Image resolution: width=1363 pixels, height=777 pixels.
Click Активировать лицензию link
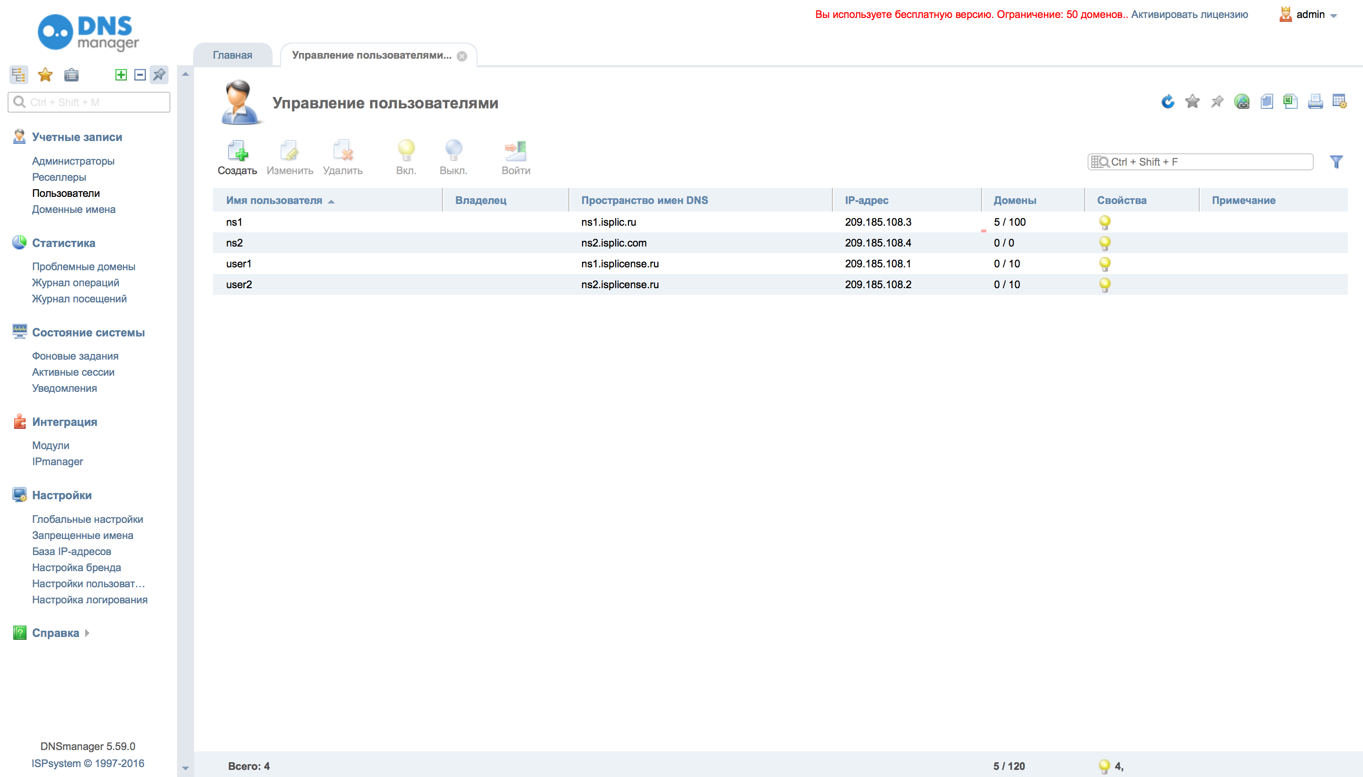coord(1189,15)
